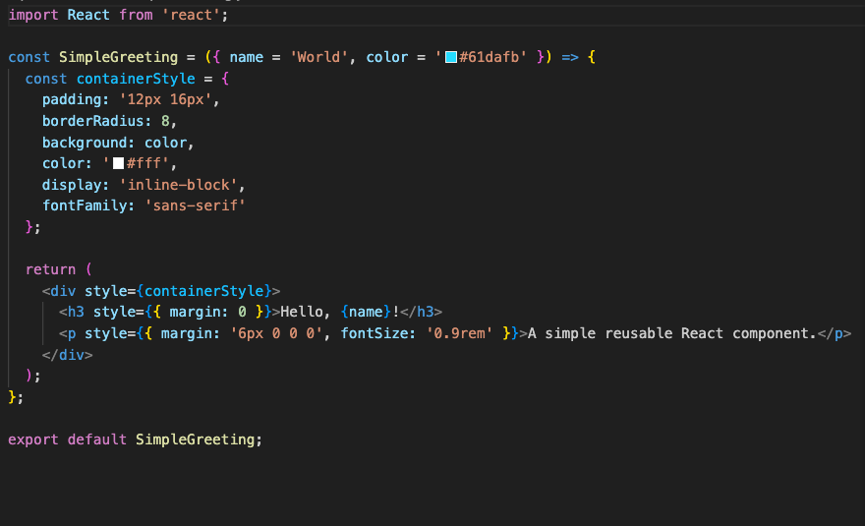Click the opening h3 tag name

[x=76, y=312]
